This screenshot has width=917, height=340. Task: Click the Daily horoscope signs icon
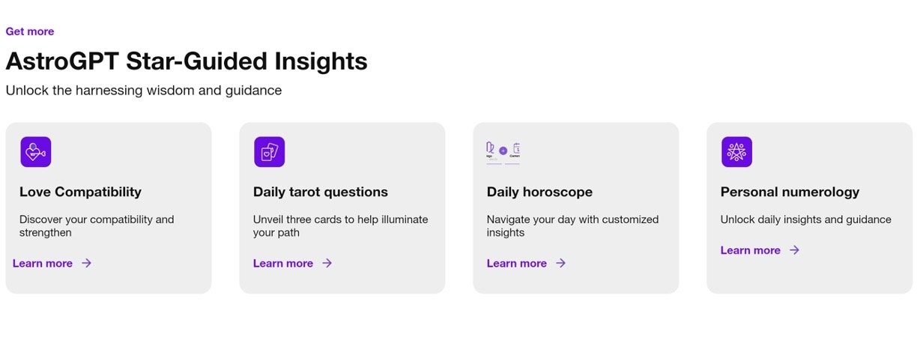(503, 151)
